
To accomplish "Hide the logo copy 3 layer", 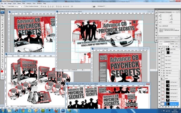I will [x=159, y=67].
